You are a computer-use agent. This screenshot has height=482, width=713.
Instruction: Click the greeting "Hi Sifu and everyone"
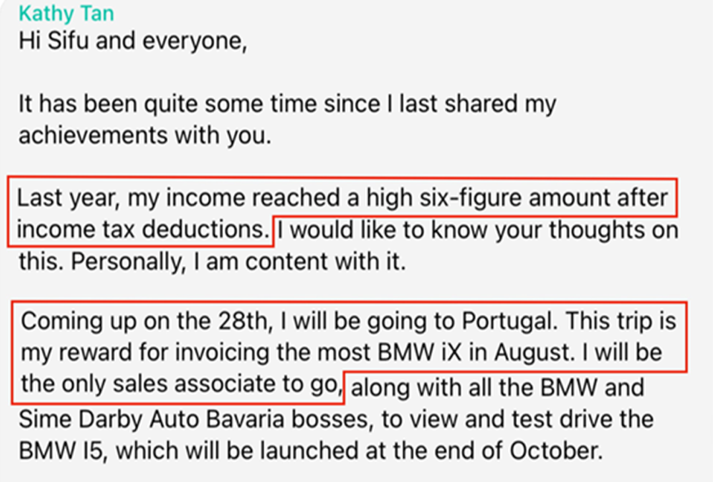coord(132,41)
